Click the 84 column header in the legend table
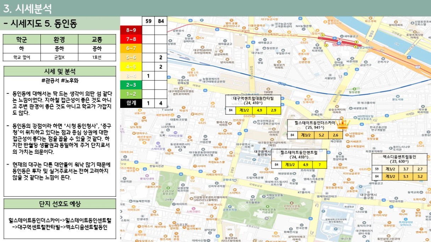 (x=161, y=21)
